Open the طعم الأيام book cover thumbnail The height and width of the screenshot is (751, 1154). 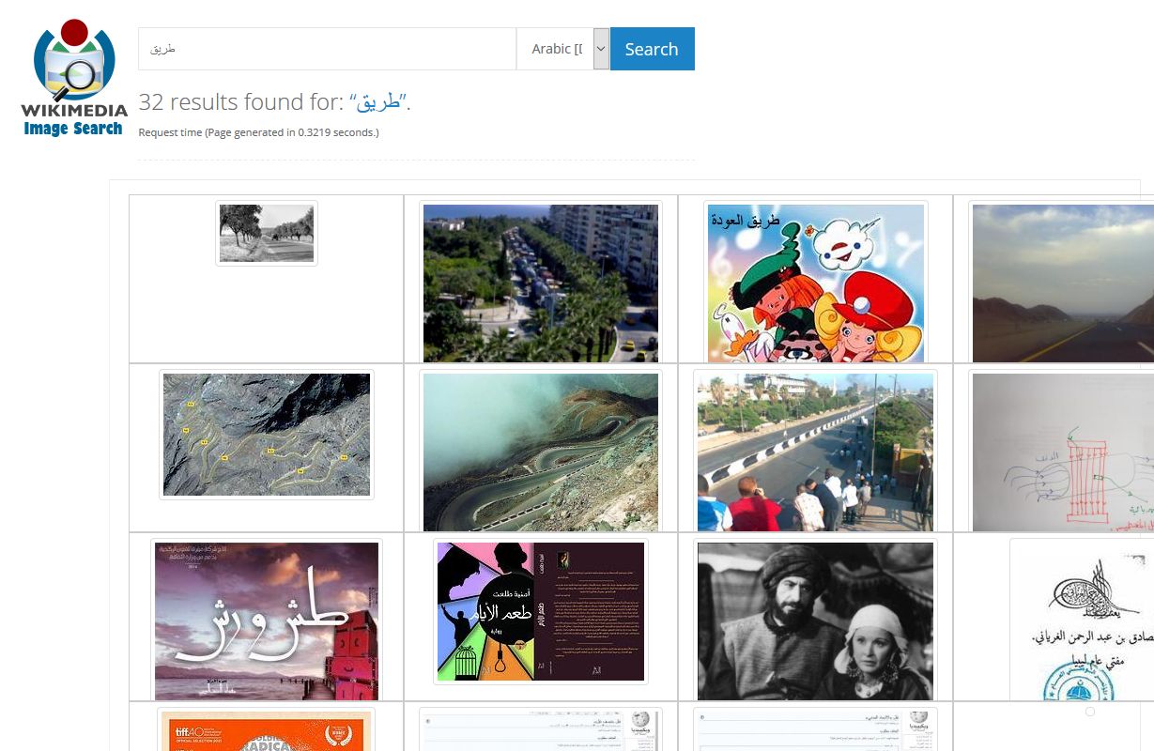[541, 611]
